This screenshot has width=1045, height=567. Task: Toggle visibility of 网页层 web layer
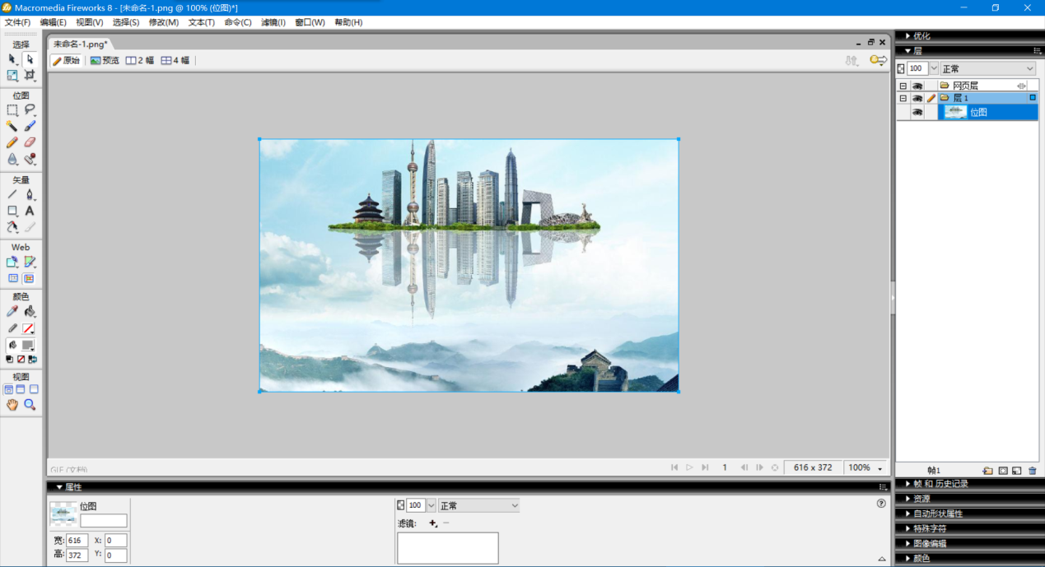click(x=917, y=86)
